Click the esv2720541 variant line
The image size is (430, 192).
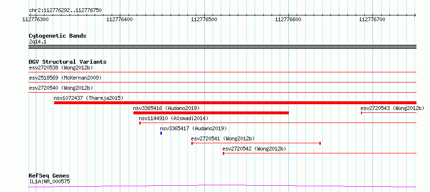[256, 143]
